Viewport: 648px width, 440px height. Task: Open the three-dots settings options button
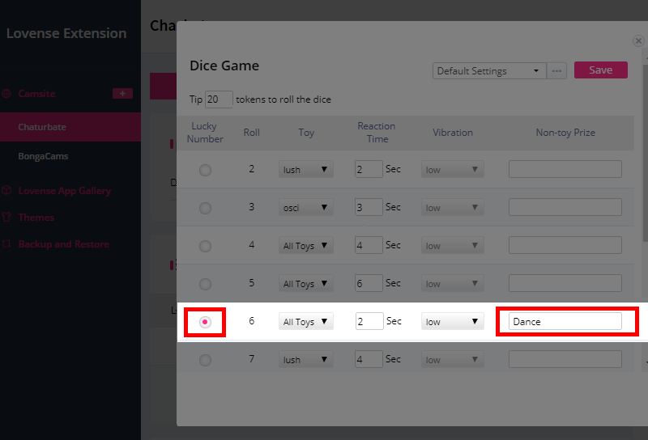[556, 71]
